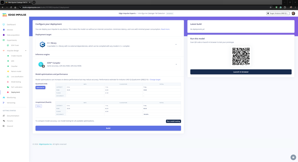Reload the page in the browser
Viewport: 298px width, 162px height.
click(11, 7)
